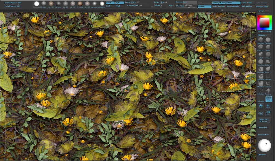
Task: Choose the TrimCurve brush icon
Action: pyautogui.click(x=268, y=83)
